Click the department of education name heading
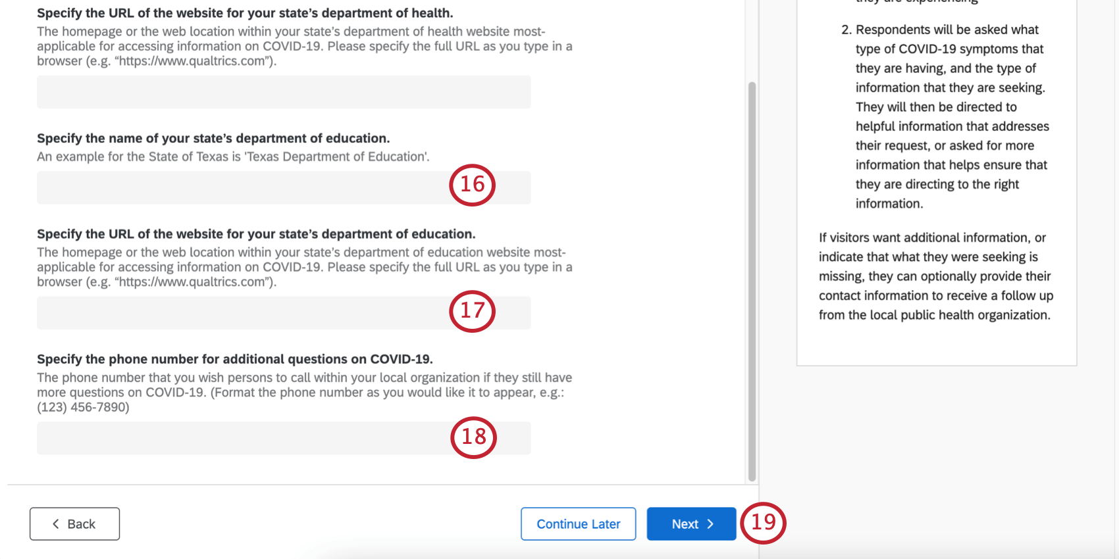This screenshot has height=559, width=1119. [213, 138]
